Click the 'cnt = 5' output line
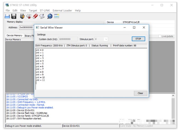 point(40,64)
